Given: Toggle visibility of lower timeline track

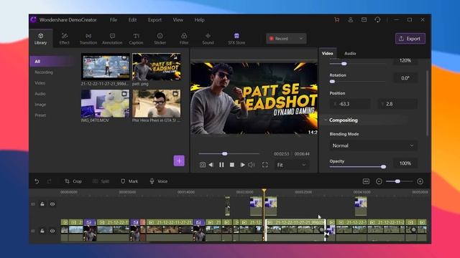Looking at the screenshot, I should click(52, 231).
